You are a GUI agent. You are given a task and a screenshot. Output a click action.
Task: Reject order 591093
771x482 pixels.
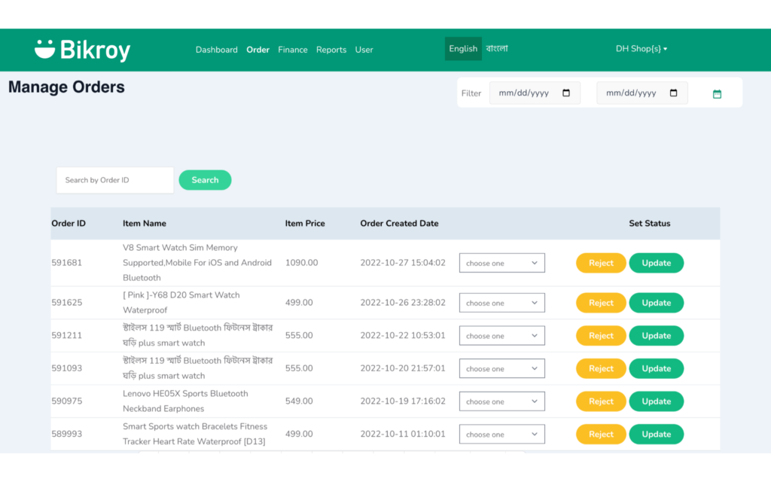click(x=601, y=369)
